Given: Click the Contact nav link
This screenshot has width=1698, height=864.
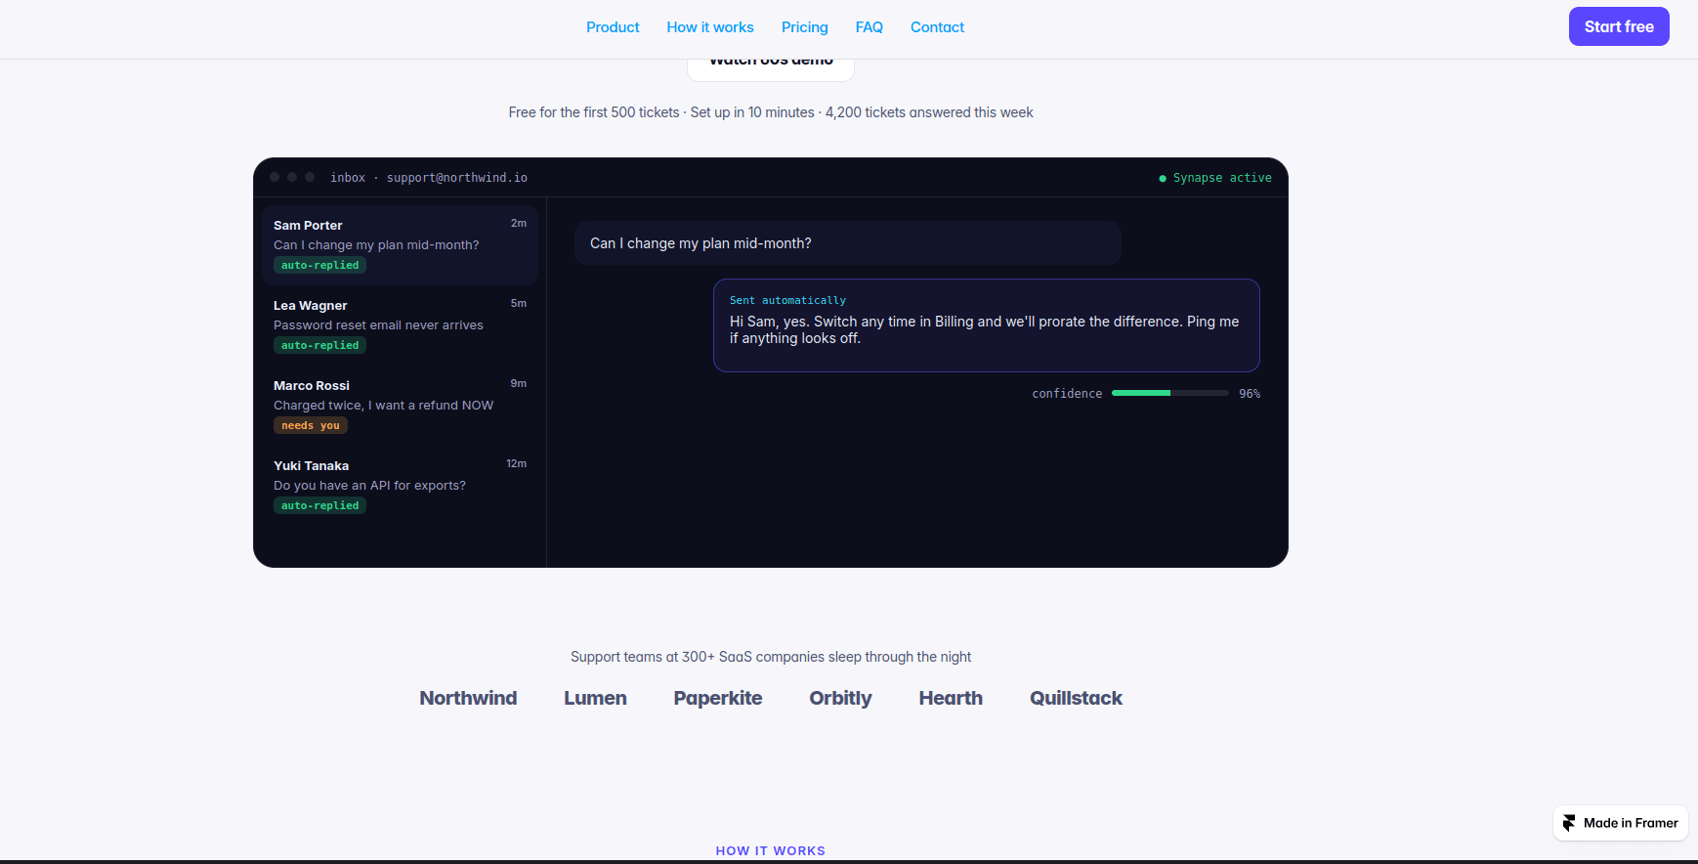Looking at the screenshot, I should pyautogui.click(x=937, y=27).
